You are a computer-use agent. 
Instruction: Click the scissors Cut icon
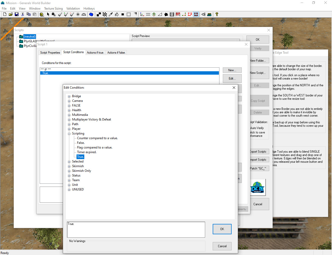tap(23, 15)
